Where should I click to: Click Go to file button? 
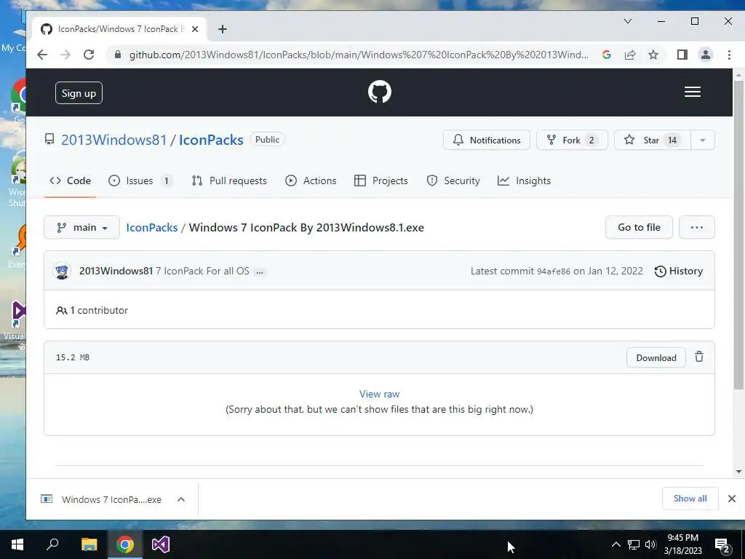click(639, 227)
